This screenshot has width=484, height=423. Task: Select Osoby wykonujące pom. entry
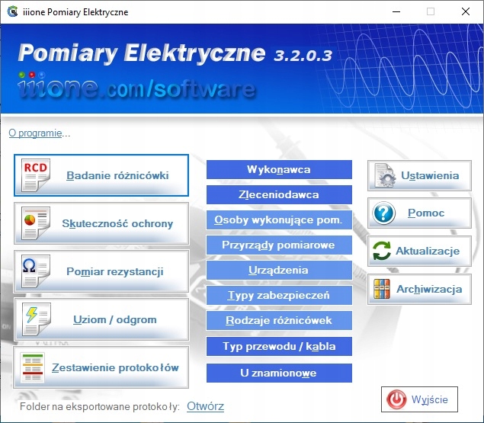(x=279, y=220)
